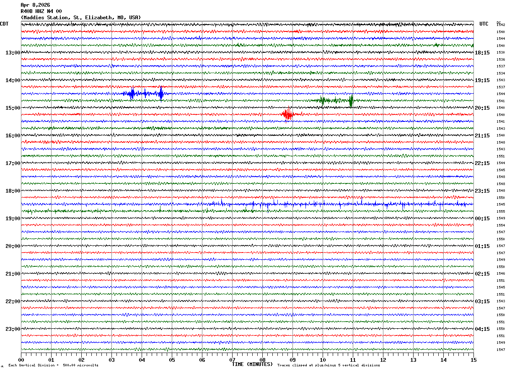
Task: Click the 17:00 CDT row label
Action: pos(13,163)
